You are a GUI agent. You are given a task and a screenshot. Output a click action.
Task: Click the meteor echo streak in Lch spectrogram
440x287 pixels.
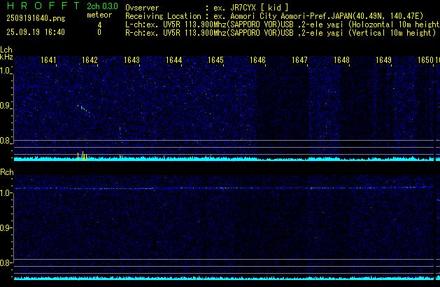tap(83, 108)
